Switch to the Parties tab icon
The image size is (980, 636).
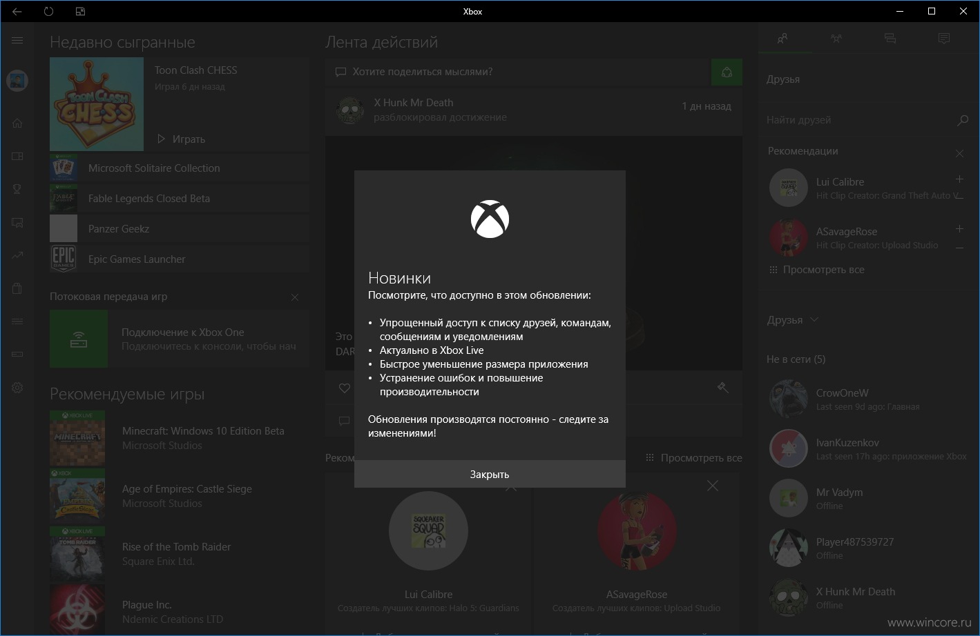[836, 39]
